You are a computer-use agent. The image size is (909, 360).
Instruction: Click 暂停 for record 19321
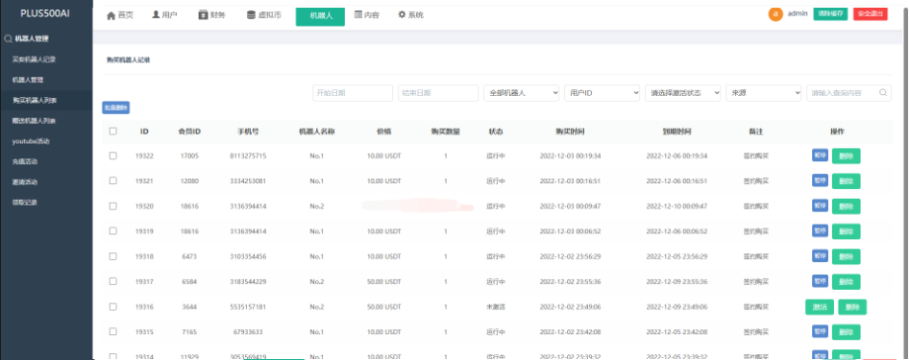tap(820, 180)
